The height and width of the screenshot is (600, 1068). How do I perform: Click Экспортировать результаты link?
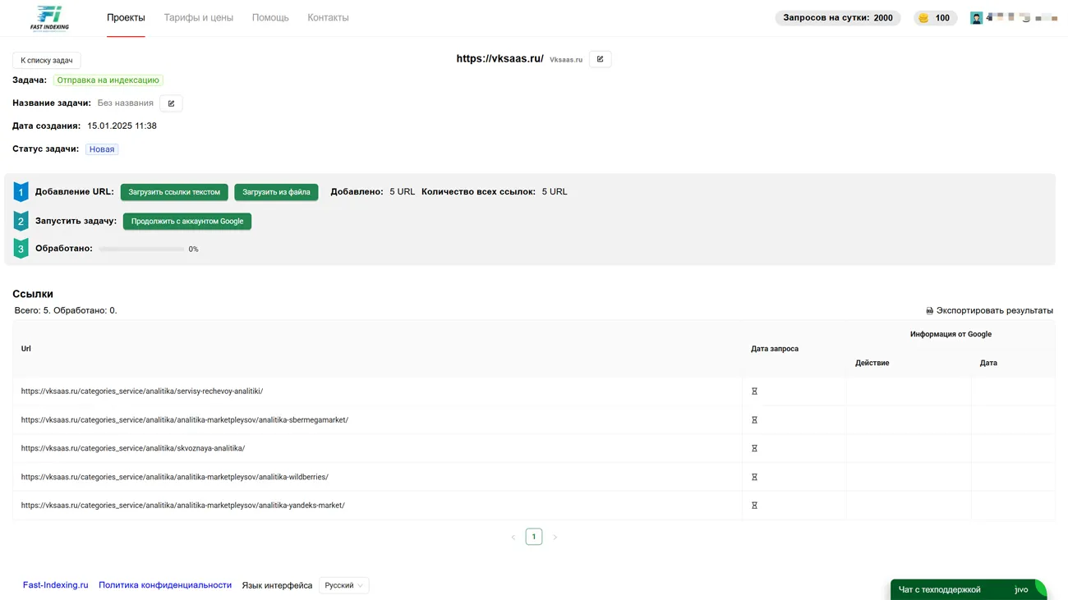(x=989, y=311)
